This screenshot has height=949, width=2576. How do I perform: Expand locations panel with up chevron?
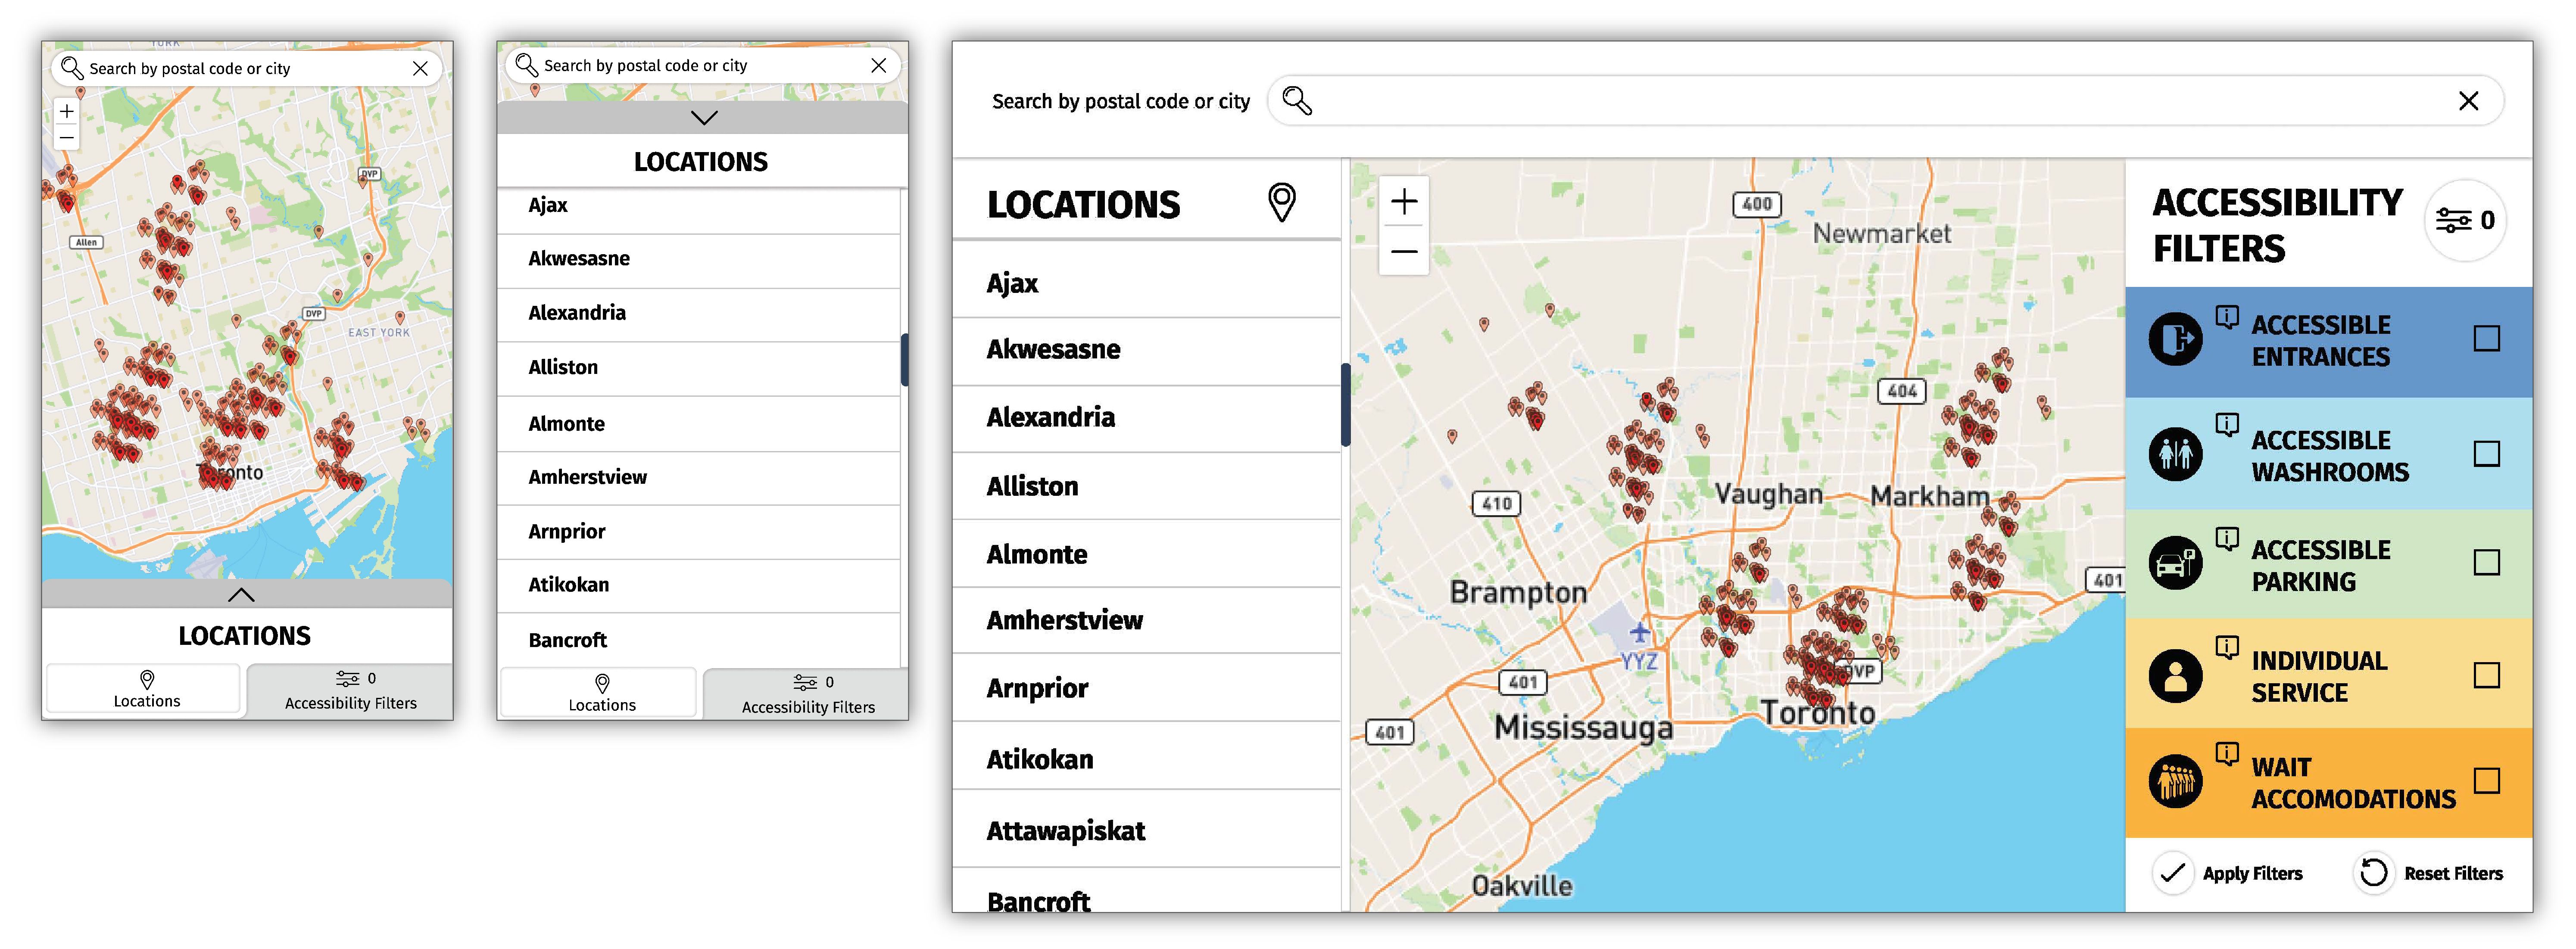tap(241, 595)
